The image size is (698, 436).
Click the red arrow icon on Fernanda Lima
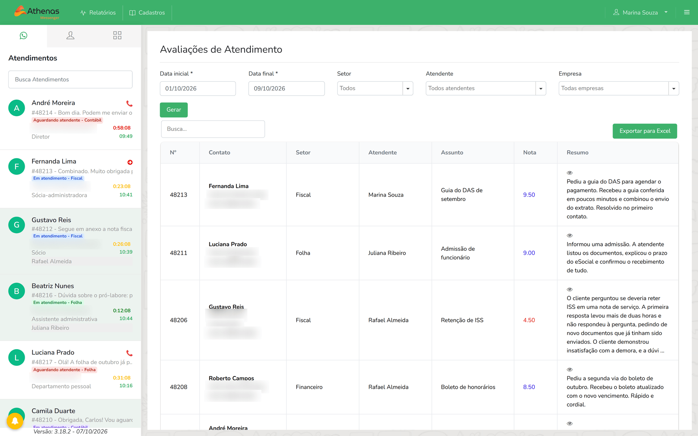click(x=130, y=162)
